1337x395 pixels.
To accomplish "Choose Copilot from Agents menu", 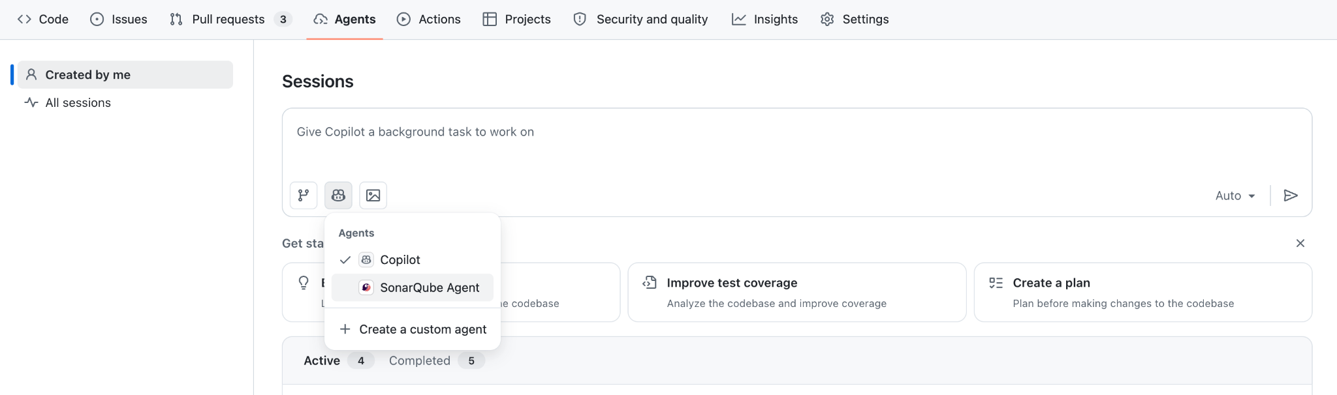I will point(413,259).
